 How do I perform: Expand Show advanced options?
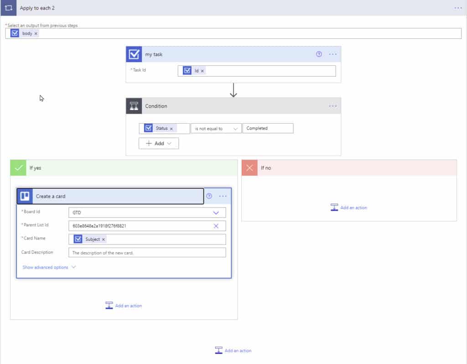tap(49, 267)
